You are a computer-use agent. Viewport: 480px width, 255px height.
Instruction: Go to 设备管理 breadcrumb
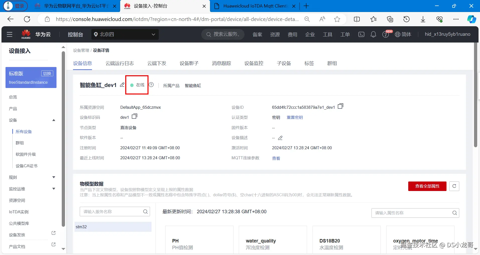click(x=81, y=50)
